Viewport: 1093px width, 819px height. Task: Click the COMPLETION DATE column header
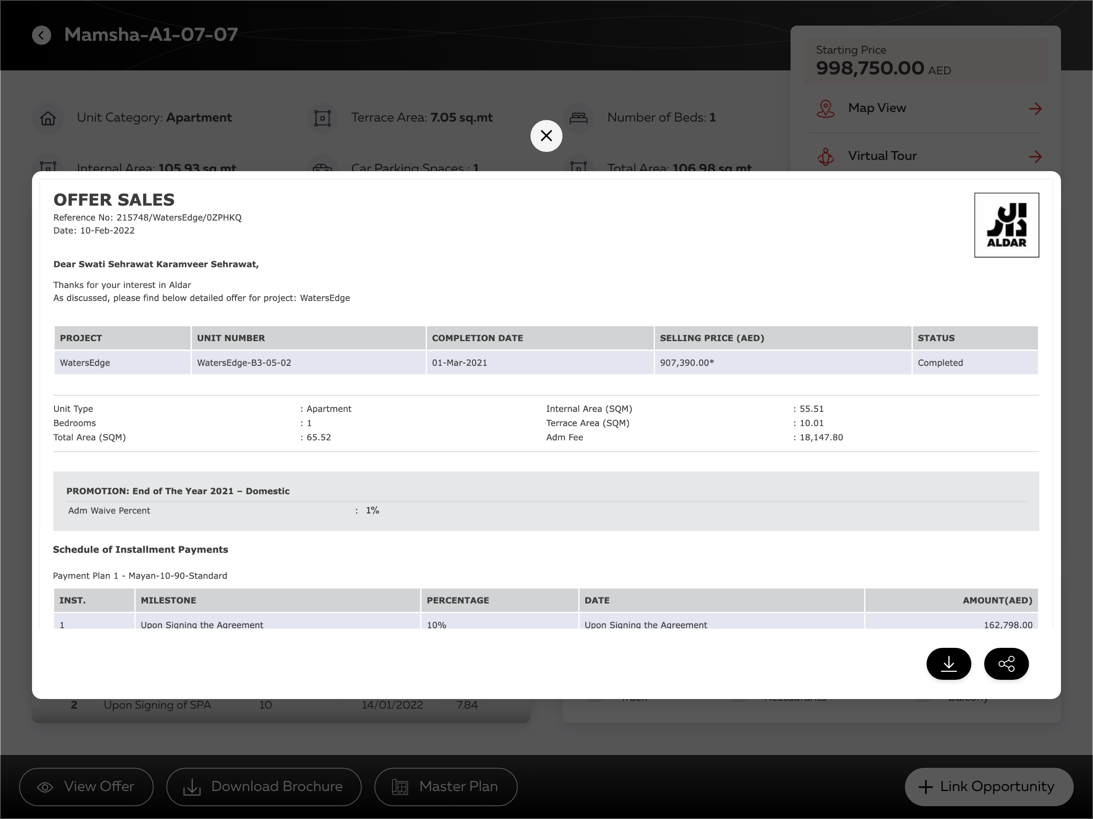tap(540, 338)
